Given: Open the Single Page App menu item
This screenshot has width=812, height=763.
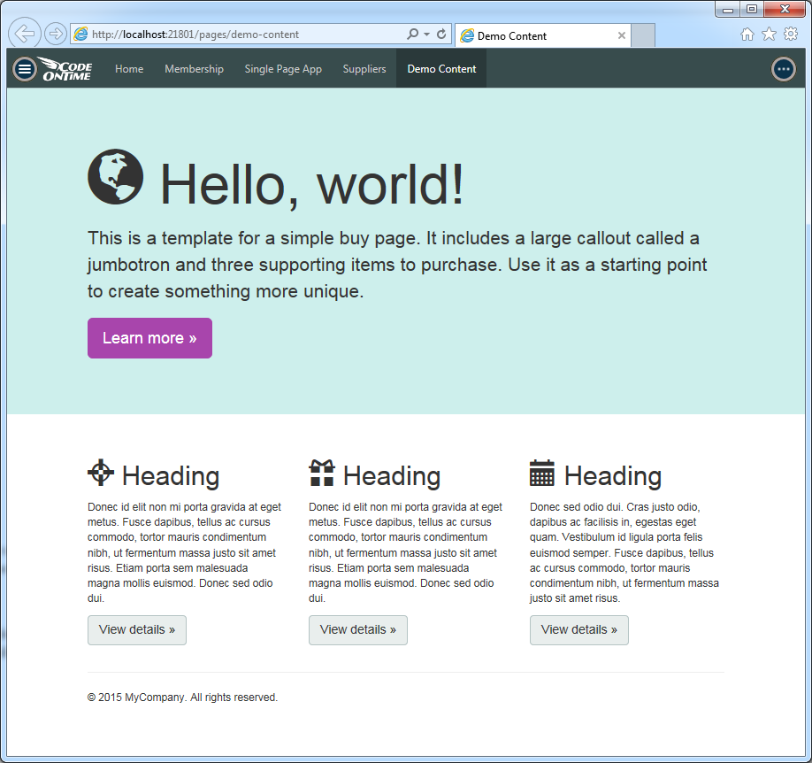Looking at the screenshot, I should (x=283, y=68).
